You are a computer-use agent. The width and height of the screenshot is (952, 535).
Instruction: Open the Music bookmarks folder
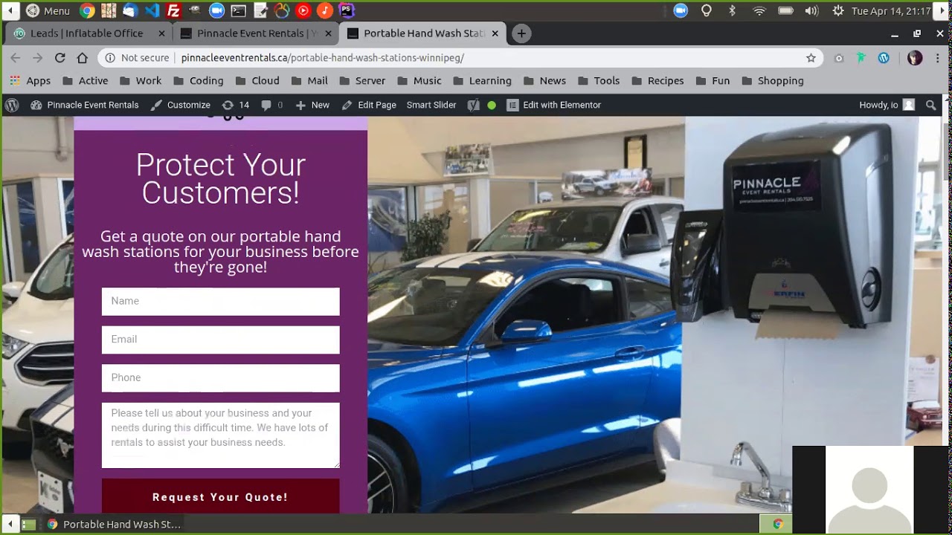click(419, 80)
